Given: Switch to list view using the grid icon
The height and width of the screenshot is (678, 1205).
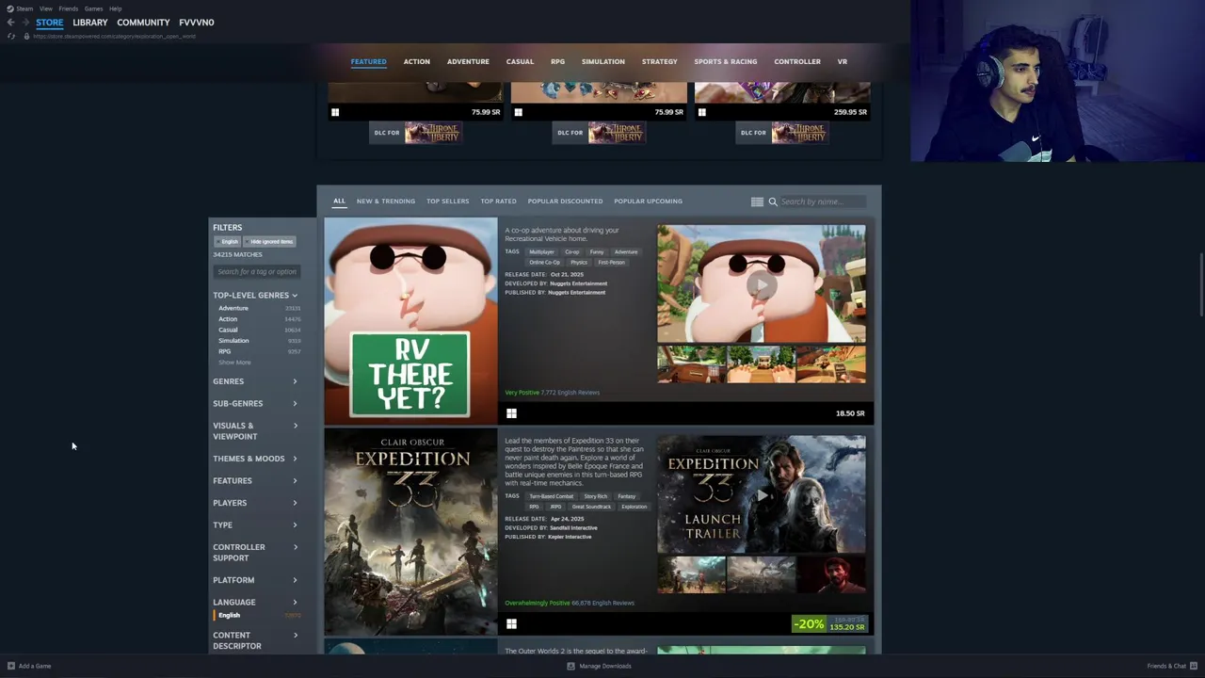Looking at the screenshot, I should [x=757, y=202].
